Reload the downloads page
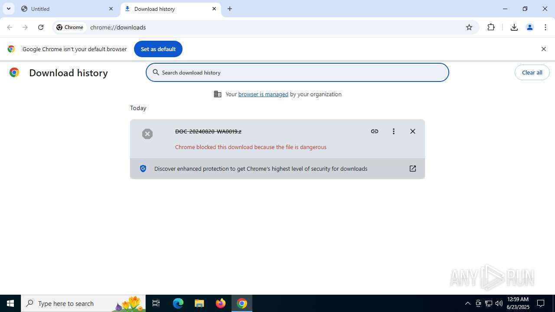The image size is (555, 312). pyautogui.click(x=41, y=27)
